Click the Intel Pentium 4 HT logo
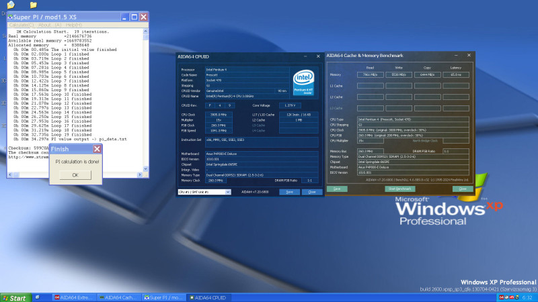 tap(304, 82)
